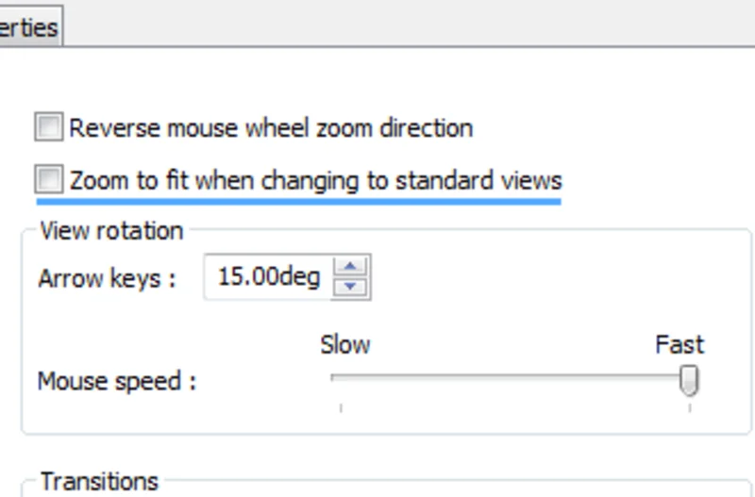Click the Transitions group title

click(99, 482)
